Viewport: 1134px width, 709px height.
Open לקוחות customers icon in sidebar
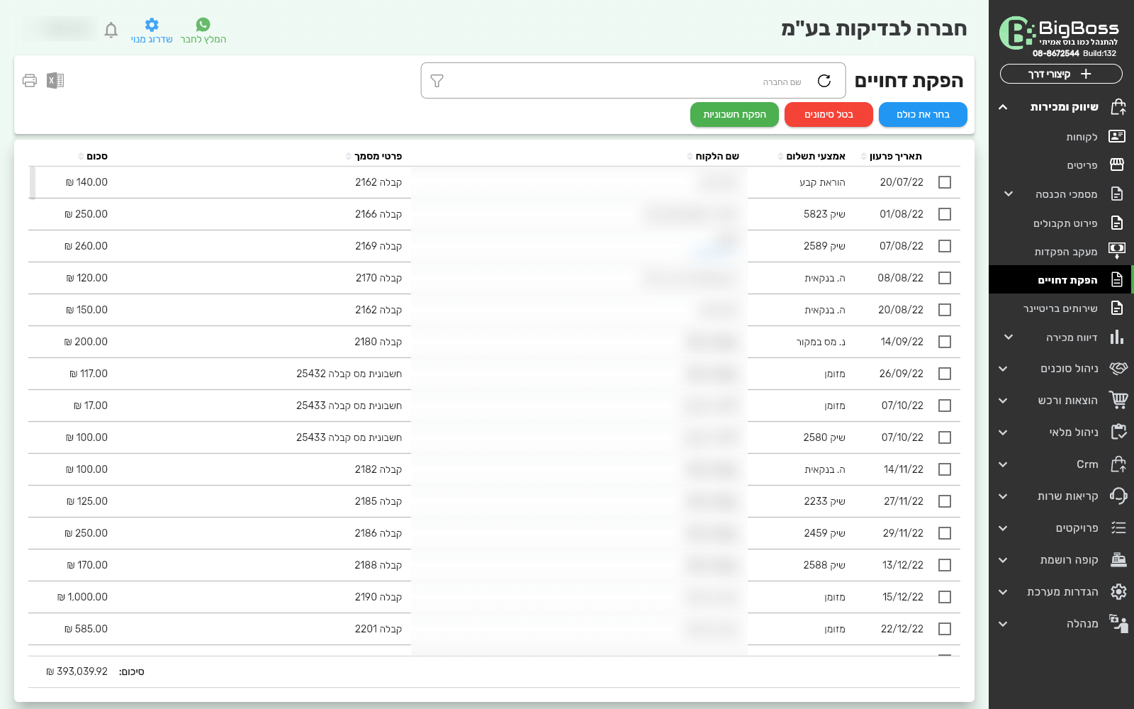(1117, 136)
